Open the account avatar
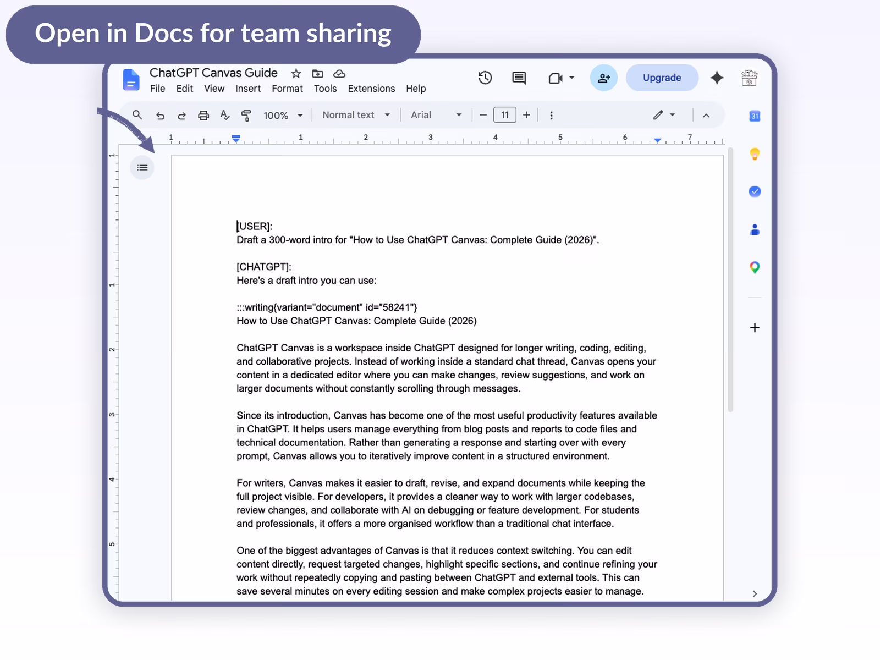This screenshot has height=660, width=880. [x=749, y=78]
